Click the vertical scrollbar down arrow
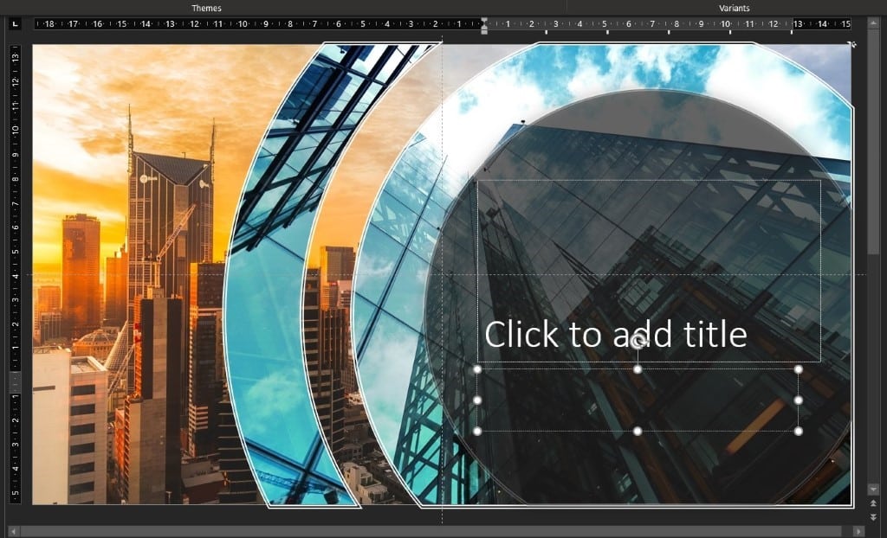887x538 pixels. 873,489
